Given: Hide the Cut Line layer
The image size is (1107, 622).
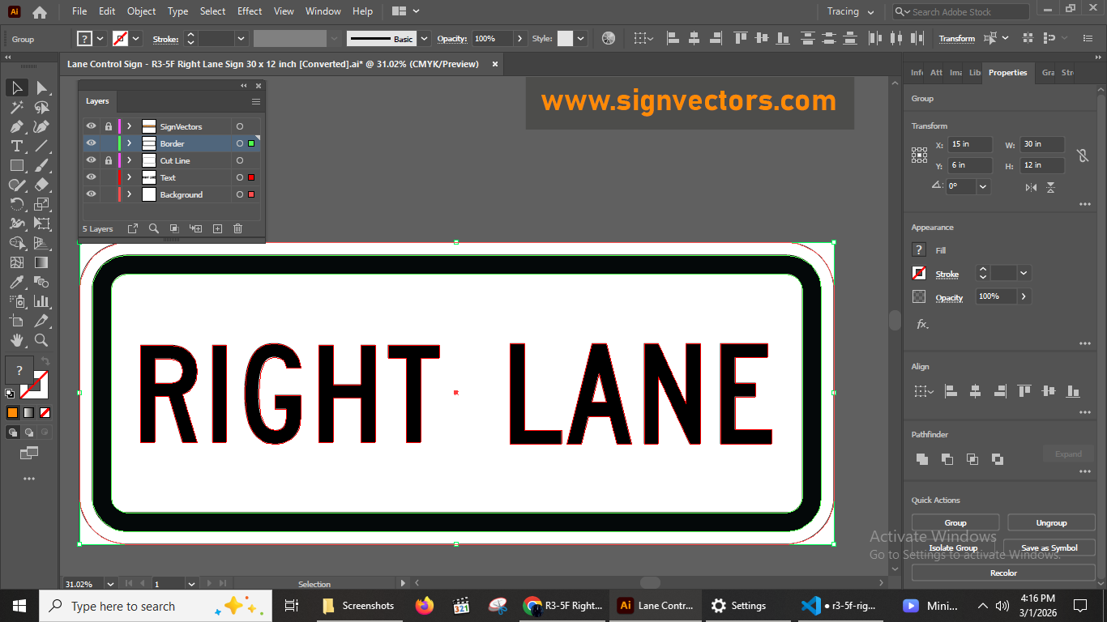Looking at the screenshot, I should coord(92,160).
